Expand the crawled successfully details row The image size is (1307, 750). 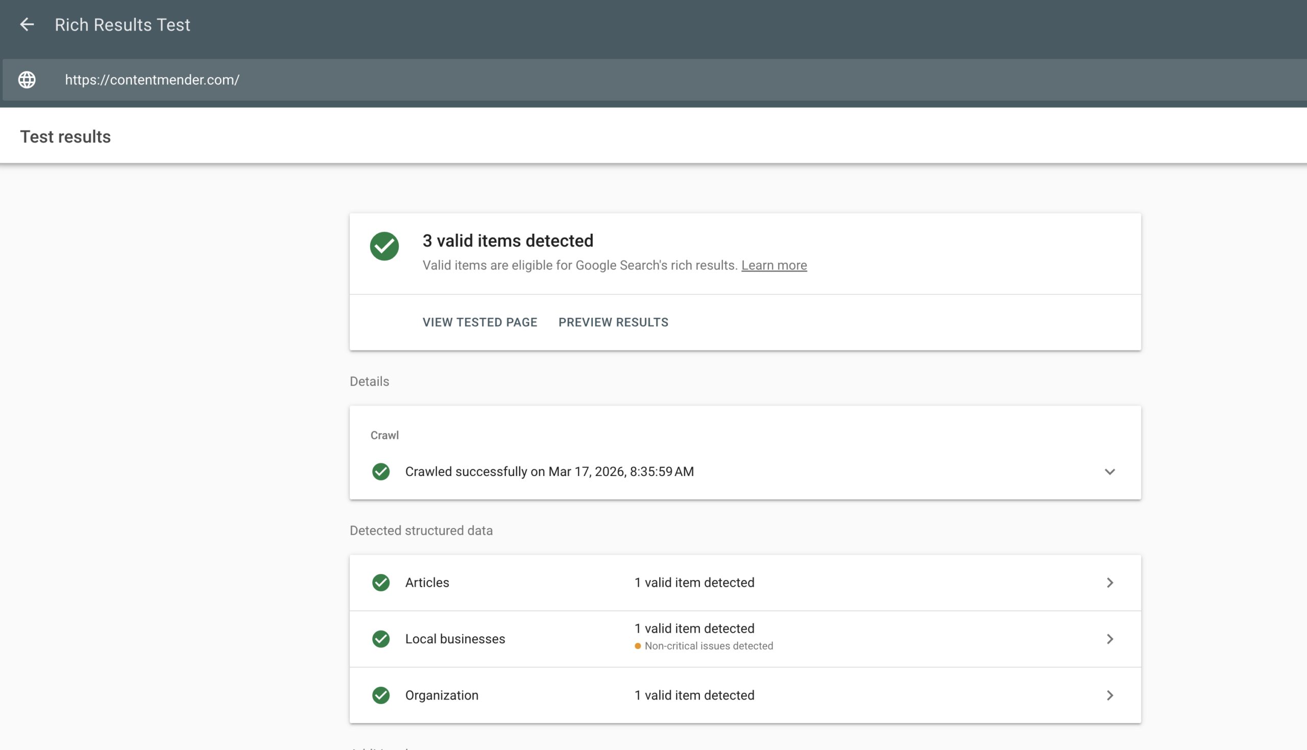[x=1110, y=471]
